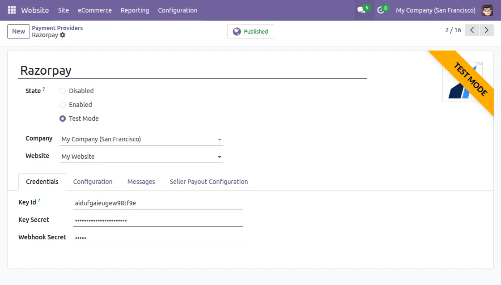
Task: Expand the Website selection dropdown
Action: 219,157
